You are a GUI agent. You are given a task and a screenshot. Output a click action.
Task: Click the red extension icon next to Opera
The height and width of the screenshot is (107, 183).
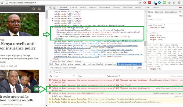(149, 3)
